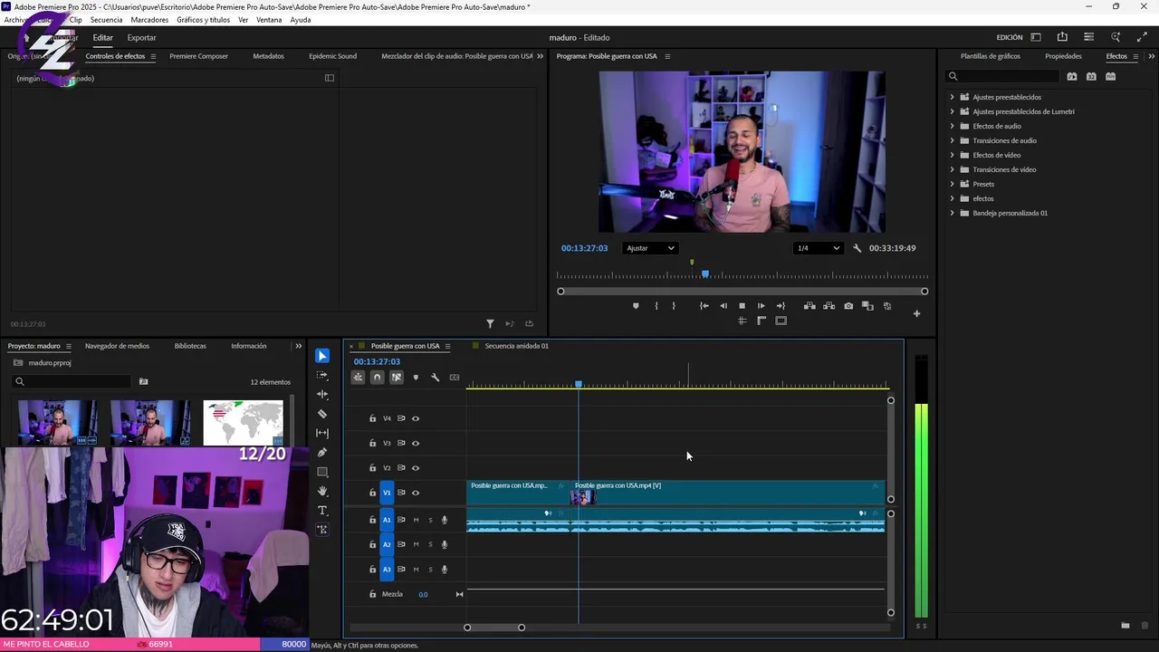Select the world map thumbnail in Project panel
1159x652 pixels.
243,423
